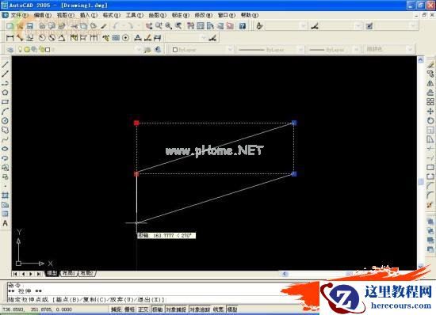Click the red grip at top-left corner
436x315 pixels.
pyautogui.click(x=136, y=123)
